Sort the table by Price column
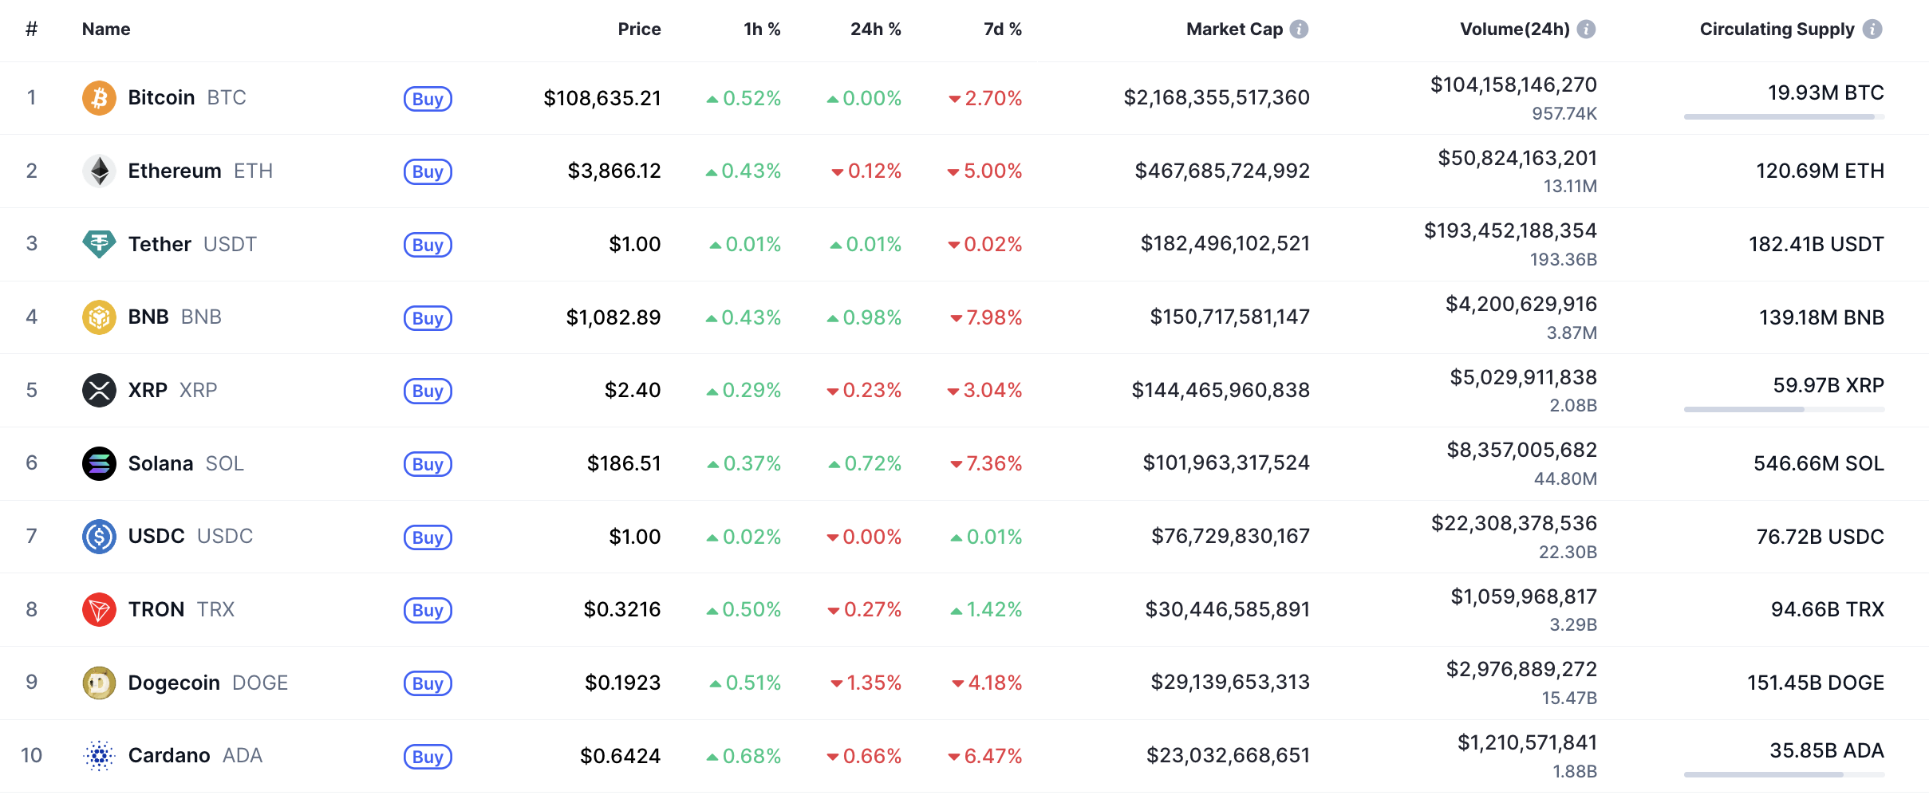Screen dimensions: 1929x799 (x=639, y=30)
